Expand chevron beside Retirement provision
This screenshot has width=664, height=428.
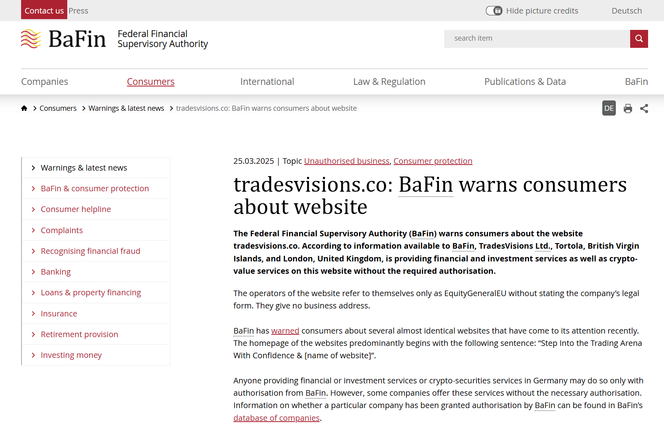pos(33,334)
